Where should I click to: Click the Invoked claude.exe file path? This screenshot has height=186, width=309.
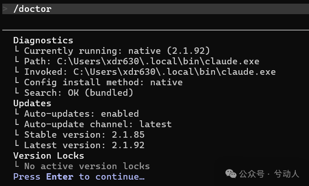pyautogui.click(x=174, y=72)
